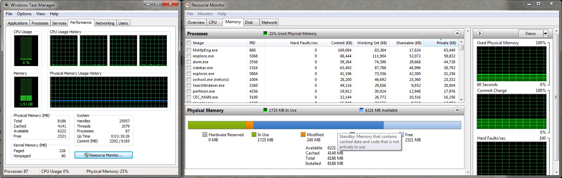Image resolution: width=562 pixels, height=178 pixels.
Task: Collapse the Processes section in Resource Monitor
Action: coord(457,34)
